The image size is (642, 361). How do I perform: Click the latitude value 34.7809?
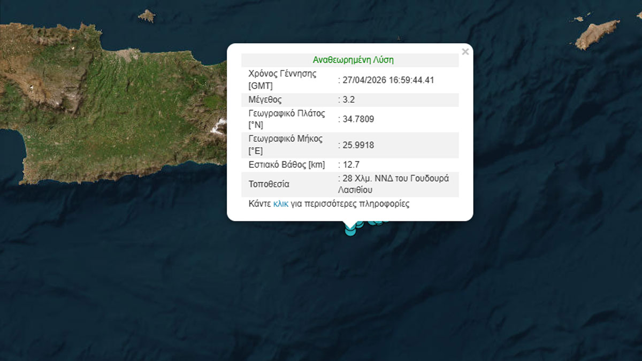pyautogui.click(x=358, y=119)
